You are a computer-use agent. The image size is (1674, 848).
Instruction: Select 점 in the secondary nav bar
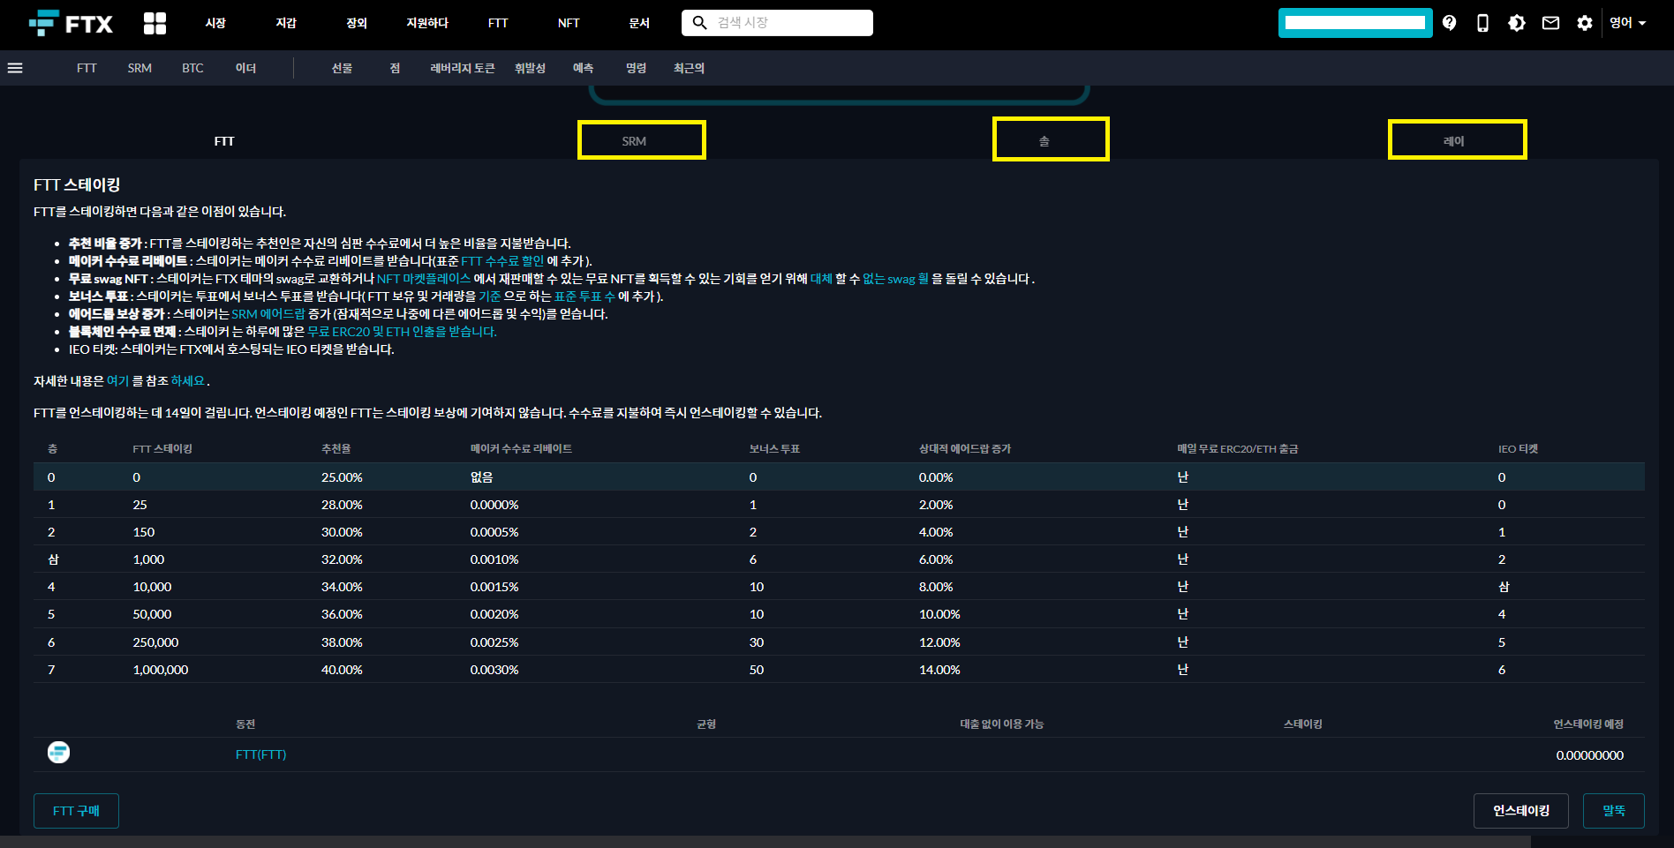pyautogui.click(x=395, y=68)
